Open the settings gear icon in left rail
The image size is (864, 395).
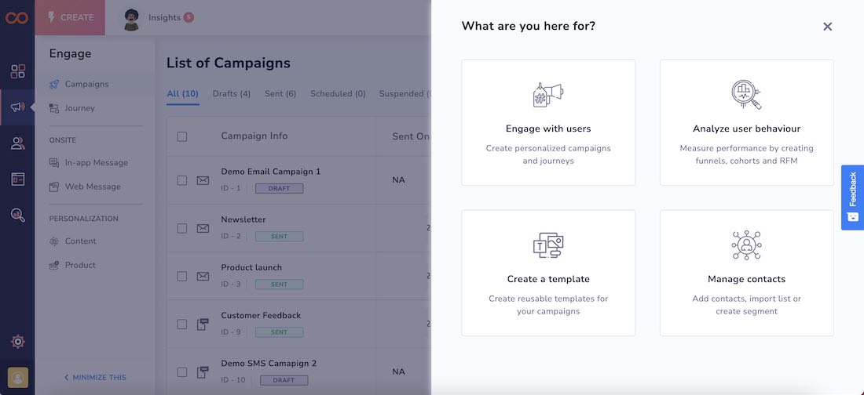(17, 342)
